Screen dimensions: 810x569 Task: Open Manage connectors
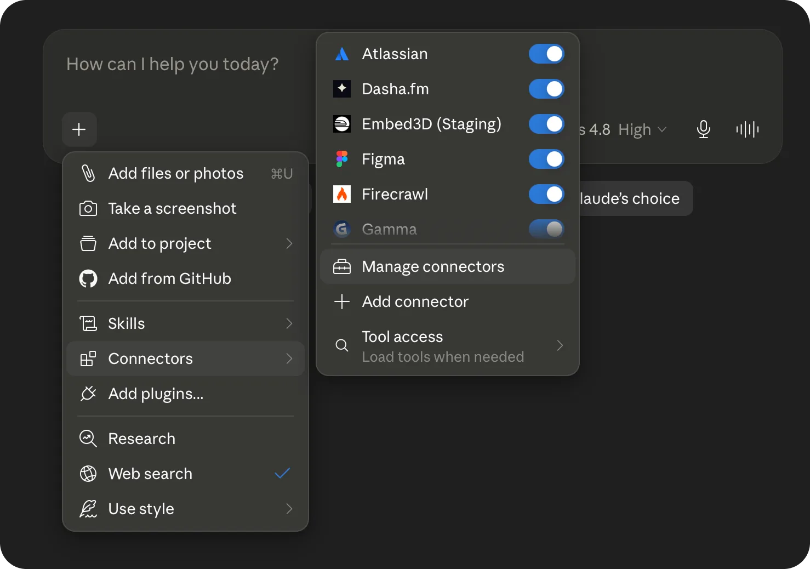448,266
